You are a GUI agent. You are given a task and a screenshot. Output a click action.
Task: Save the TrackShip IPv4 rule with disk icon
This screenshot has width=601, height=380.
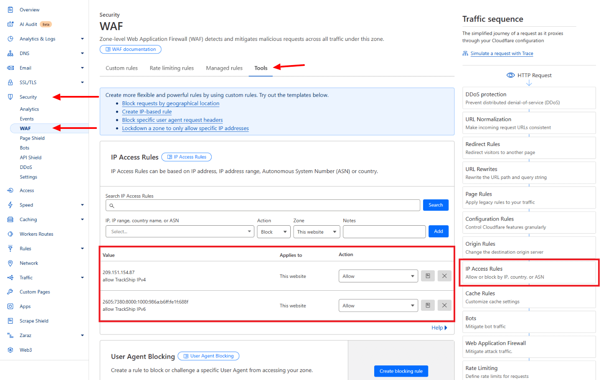(427, 276)
